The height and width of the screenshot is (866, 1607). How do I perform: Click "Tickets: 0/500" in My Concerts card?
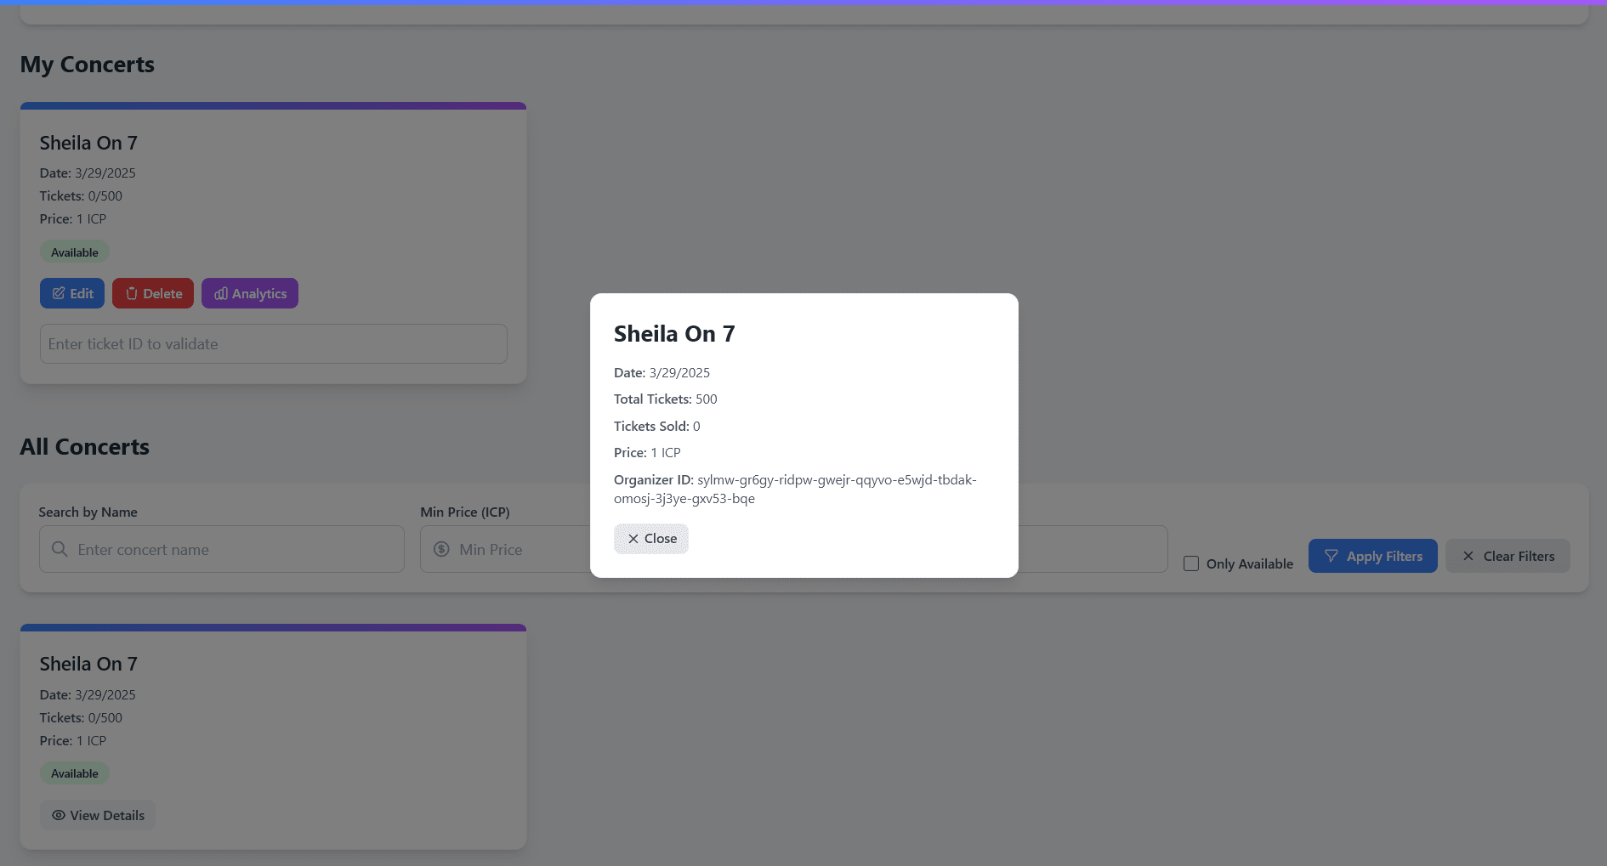81,196
